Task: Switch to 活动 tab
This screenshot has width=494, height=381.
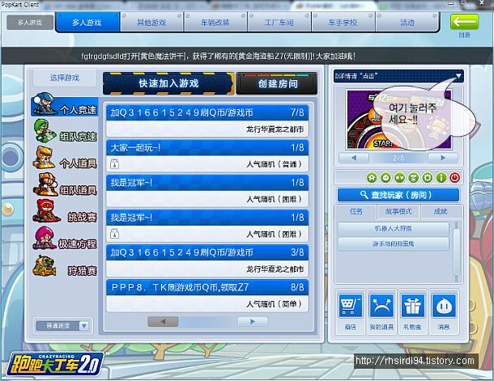Action: [407, 23]
